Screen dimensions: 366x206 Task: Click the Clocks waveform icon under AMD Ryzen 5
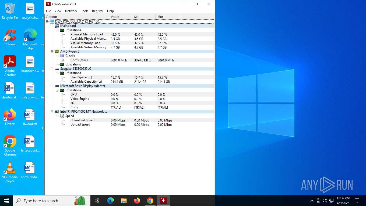[62, 56]
